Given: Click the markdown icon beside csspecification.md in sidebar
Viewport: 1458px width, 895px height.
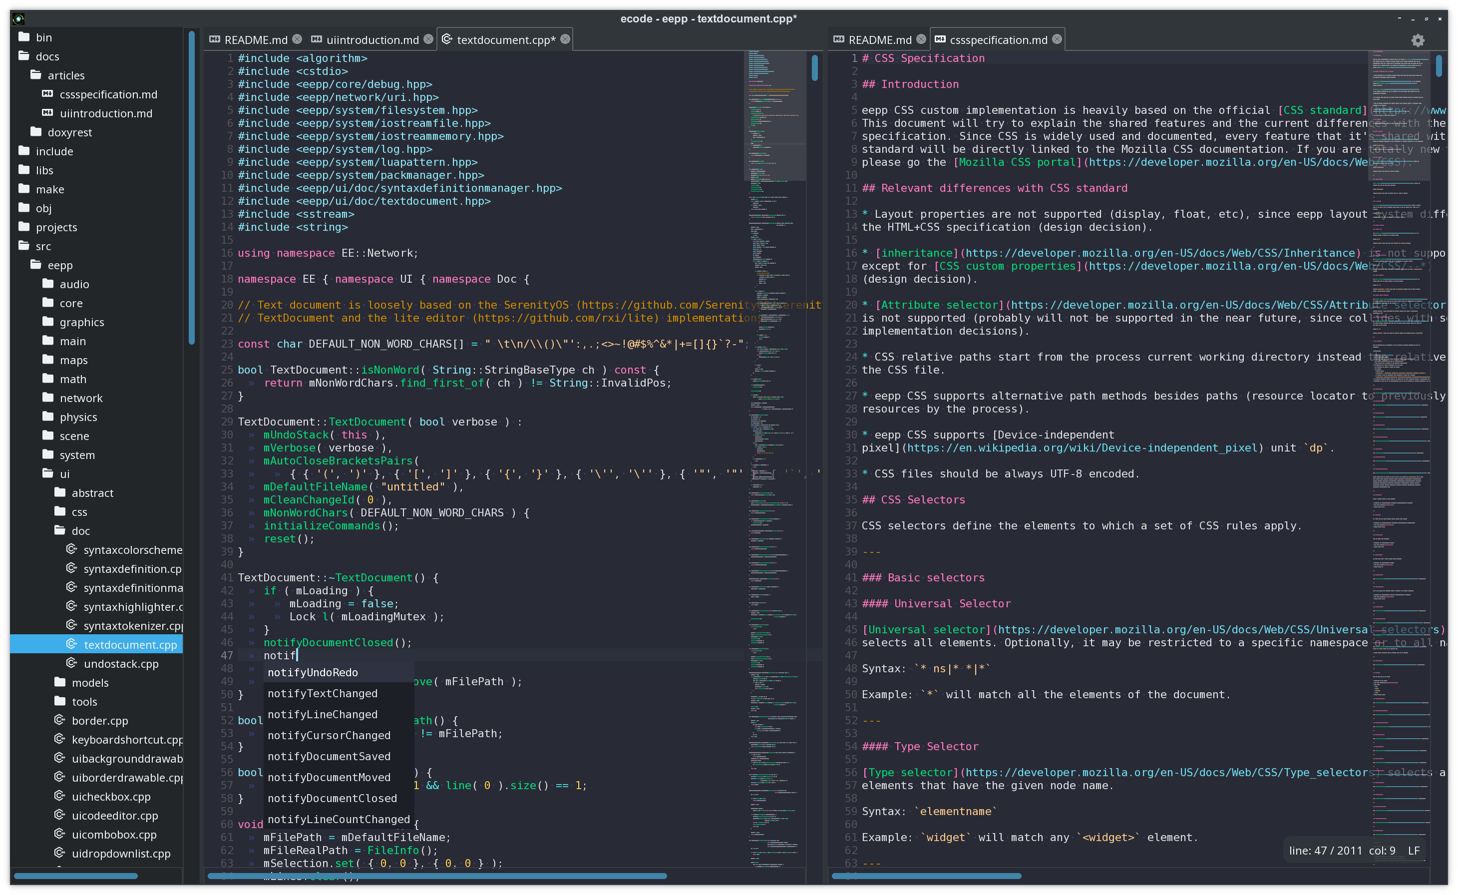Looking at the screenshot, I should [48, 94].
